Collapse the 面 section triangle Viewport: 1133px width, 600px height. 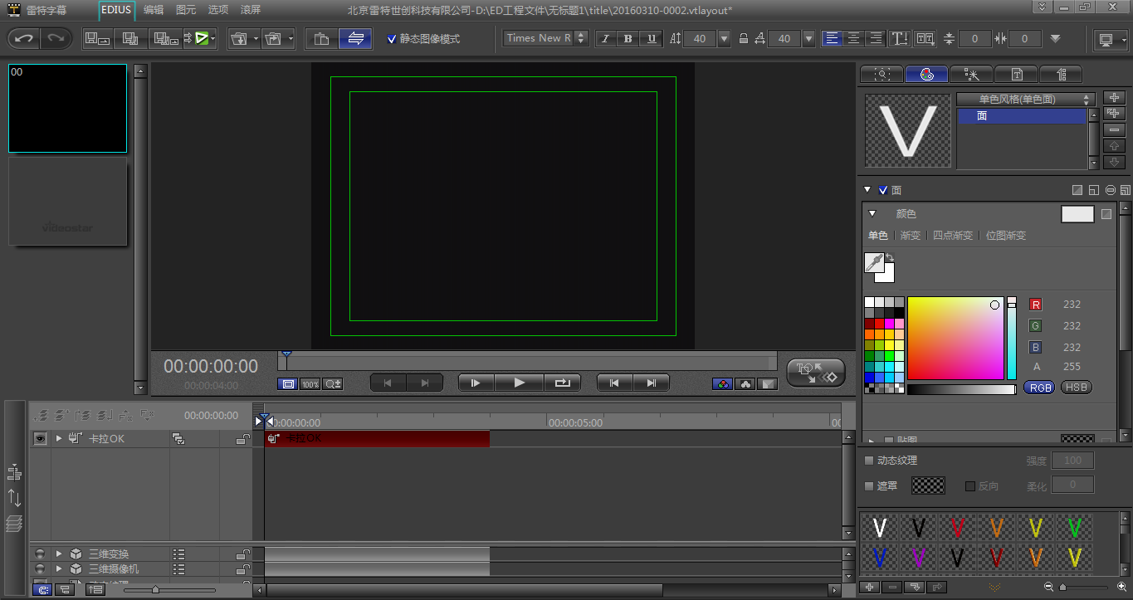tap(867, 190)
